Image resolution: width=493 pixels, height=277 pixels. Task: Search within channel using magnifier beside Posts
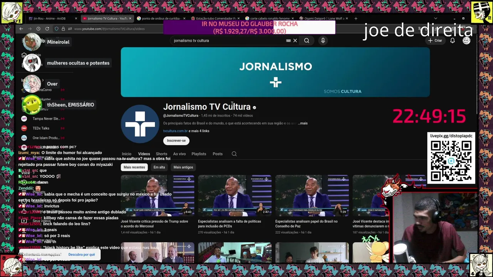[234, 154]
